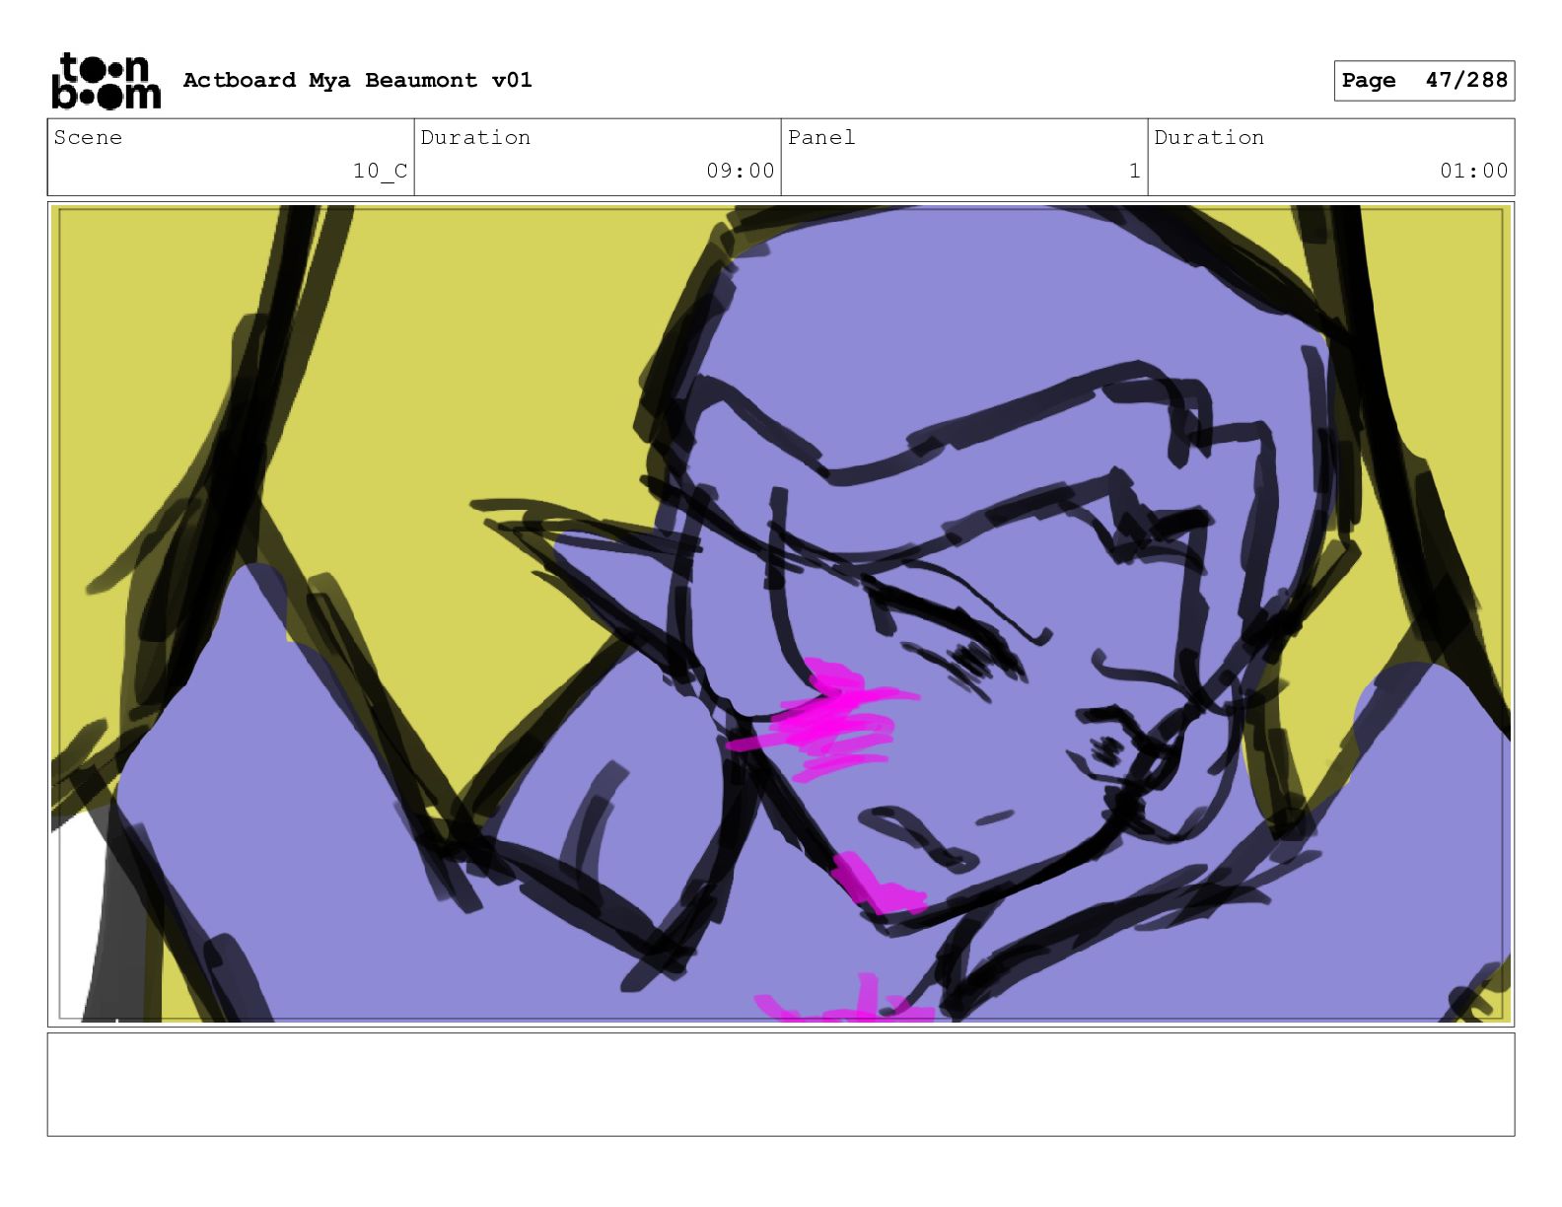
Task: Click the Toon Boom logo
Action: click(106, 81)
